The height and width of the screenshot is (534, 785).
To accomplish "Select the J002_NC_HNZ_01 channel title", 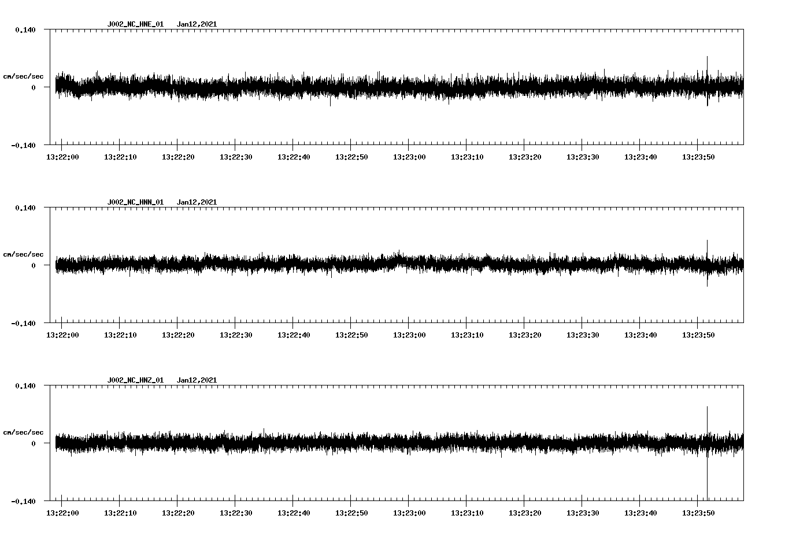I will coord(135,380).
